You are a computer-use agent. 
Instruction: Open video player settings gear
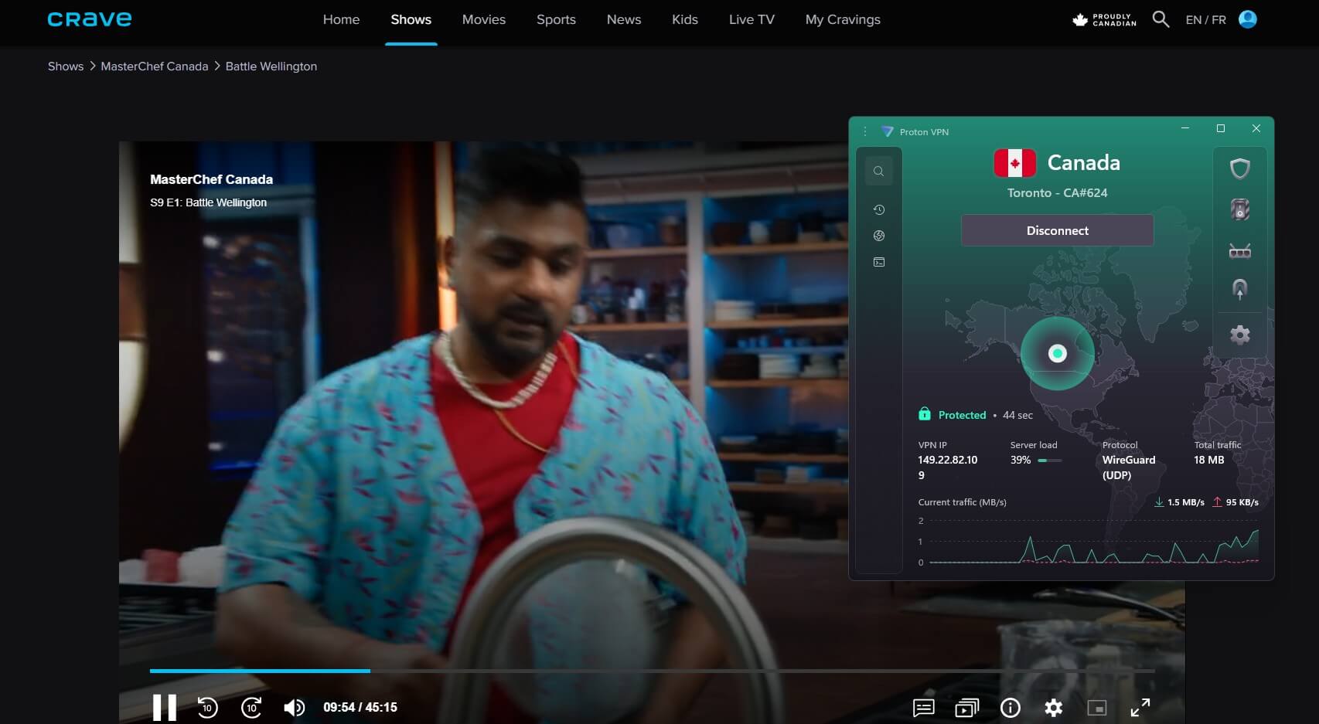(x=1053, y=707)
